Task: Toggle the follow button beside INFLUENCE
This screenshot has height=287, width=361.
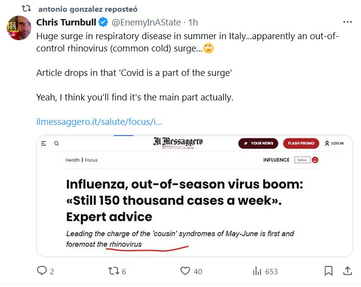Action: point(302,160)
